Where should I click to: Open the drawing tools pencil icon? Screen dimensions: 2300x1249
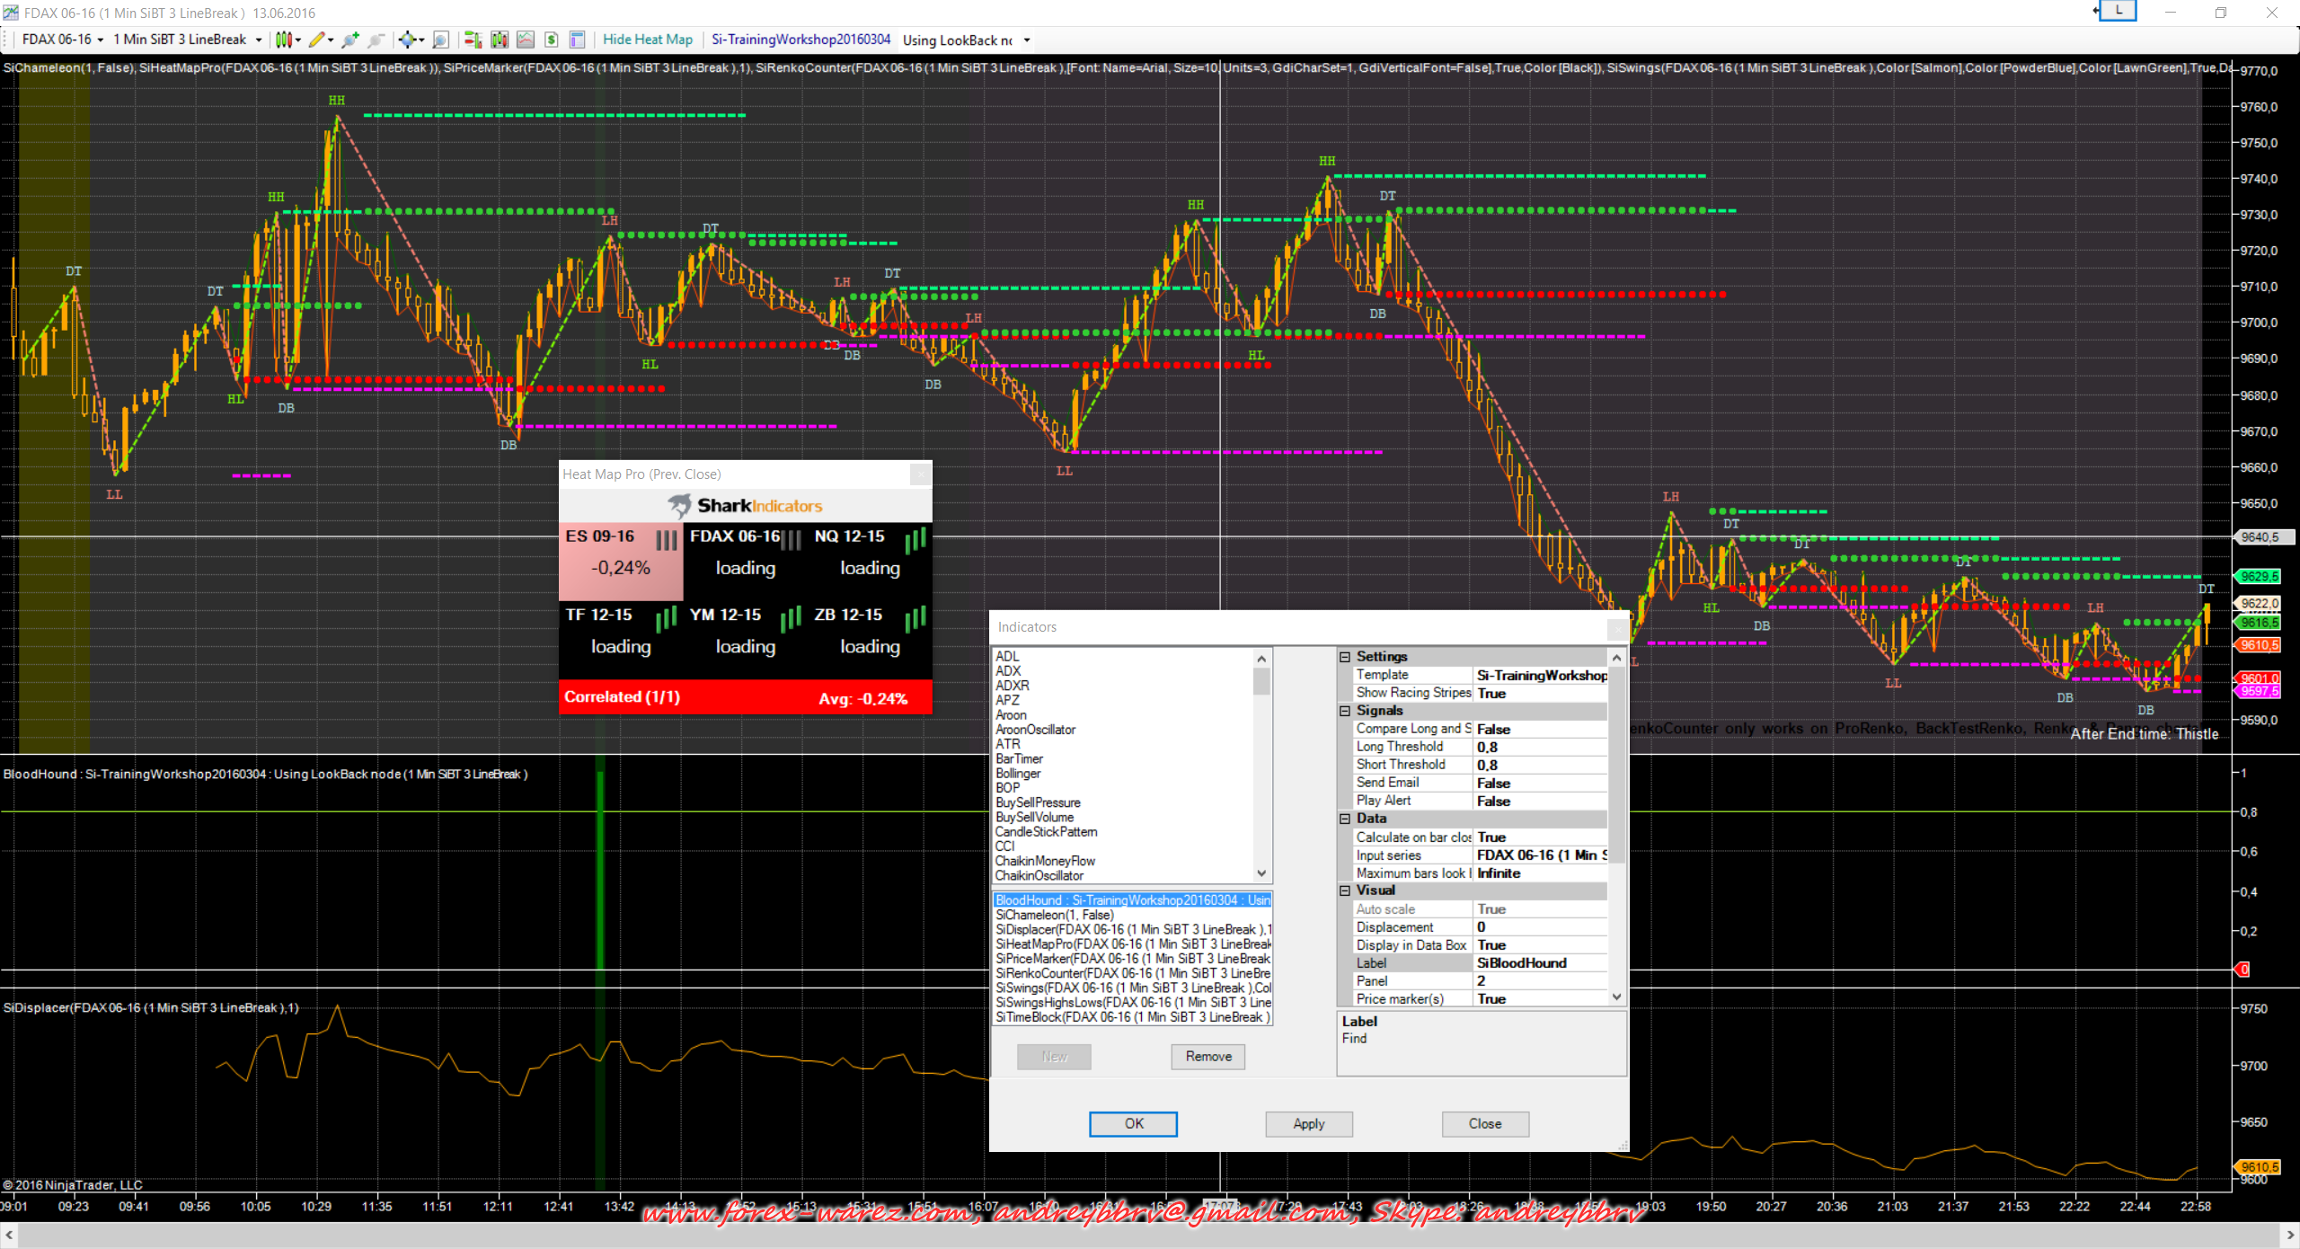coord(316,40)
